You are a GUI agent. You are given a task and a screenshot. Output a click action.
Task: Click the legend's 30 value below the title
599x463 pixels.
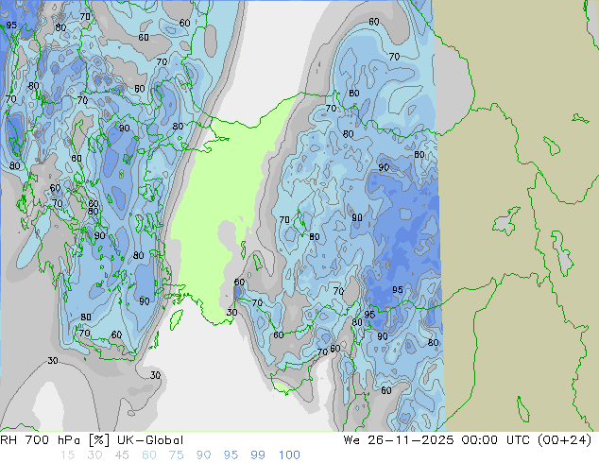click(x=94, y=455)
